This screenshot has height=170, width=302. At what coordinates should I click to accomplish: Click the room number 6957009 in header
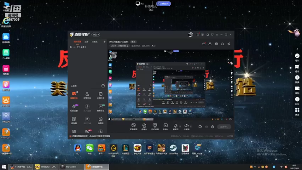pyautogui.click(x=146, y=46)
